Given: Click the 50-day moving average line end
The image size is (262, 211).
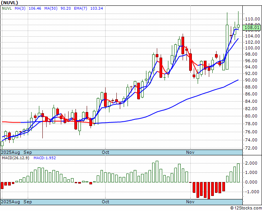Looking at the screenshot, I should (x=238, y=80).
